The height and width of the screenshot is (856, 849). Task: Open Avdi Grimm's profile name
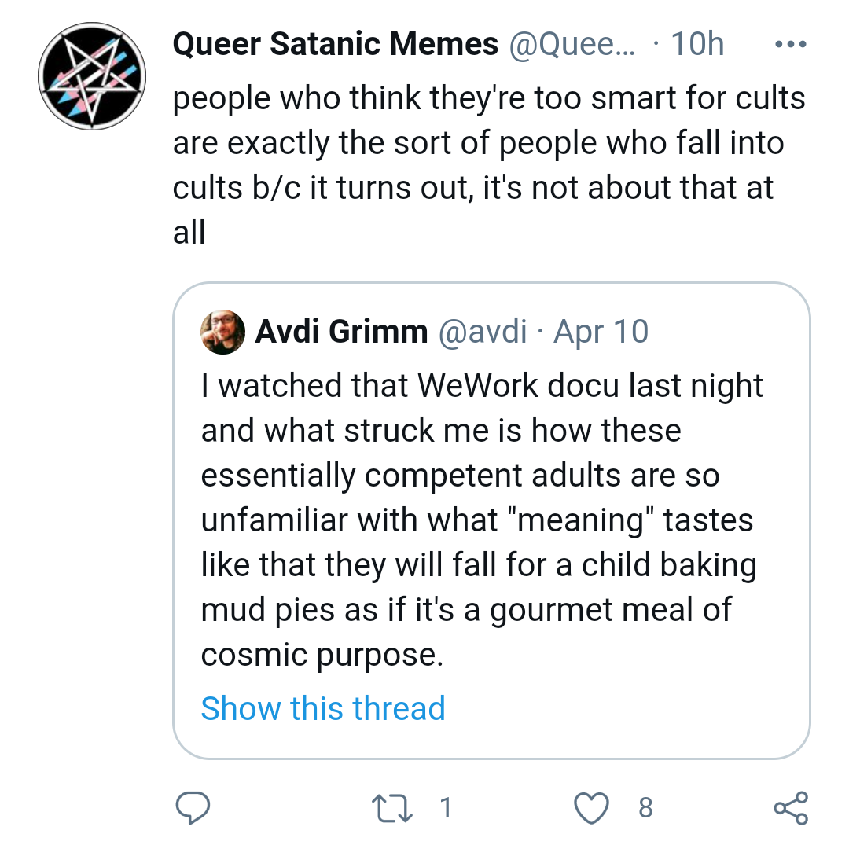pos(341,332)
